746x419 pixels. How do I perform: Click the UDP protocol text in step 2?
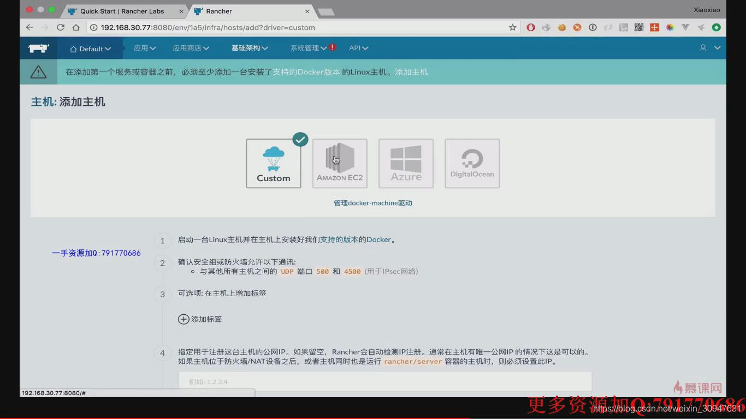(287, 271)
